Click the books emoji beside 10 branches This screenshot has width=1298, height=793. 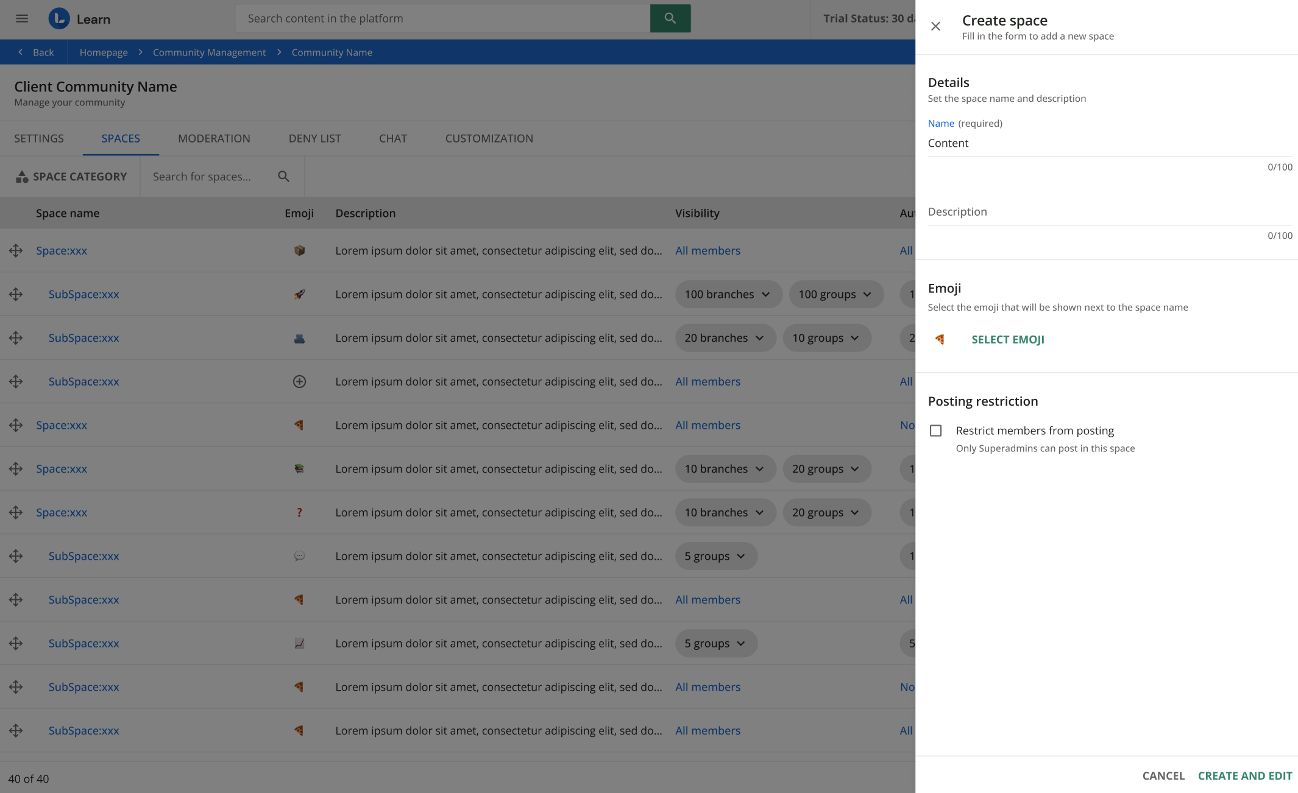(299, 469)
